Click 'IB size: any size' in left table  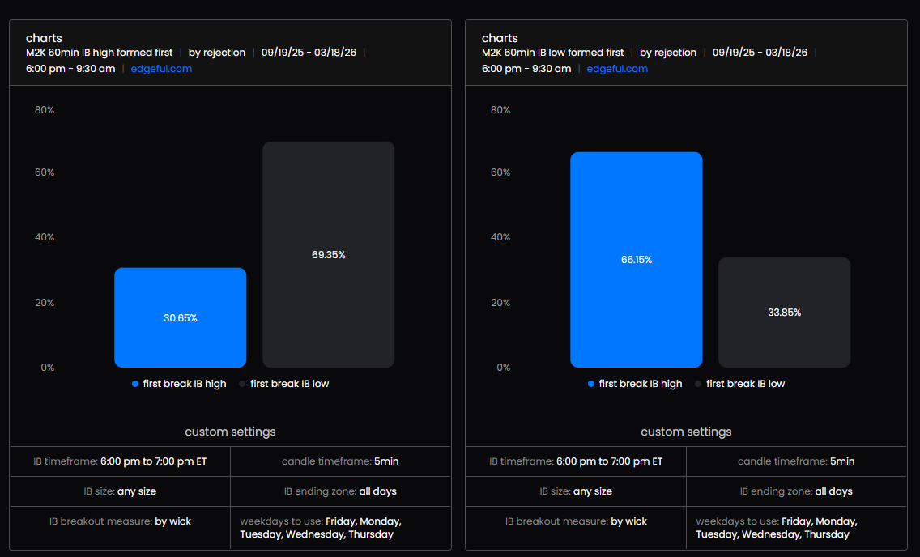pyautogui.click(x=121, y=491)
